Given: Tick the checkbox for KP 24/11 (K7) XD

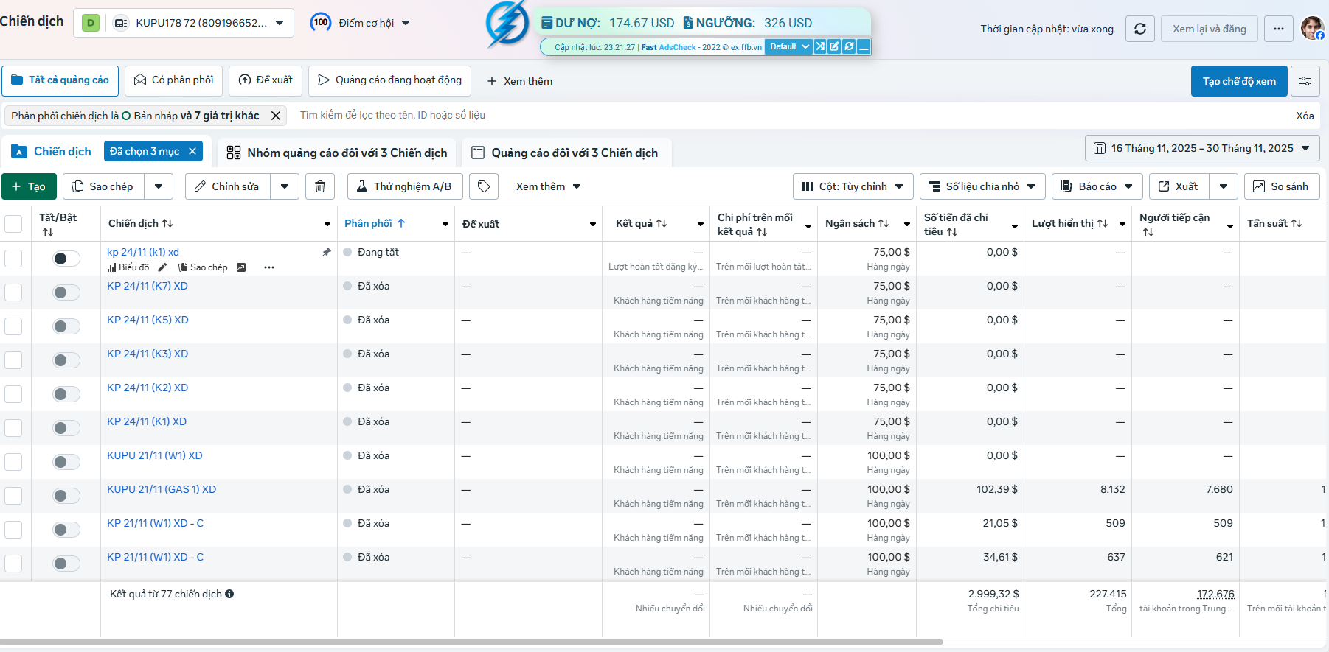Looking at the screenshot, I should point(13,292).
